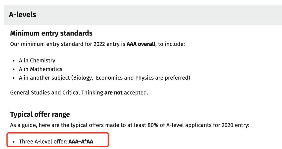Select the bold text AAA overall

pos(141,44)
